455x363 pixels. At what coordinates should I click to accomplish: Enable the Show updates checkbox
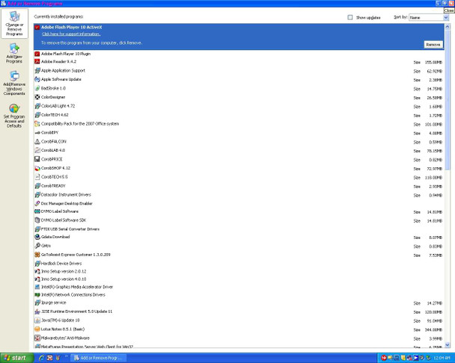tap(350, 17)
